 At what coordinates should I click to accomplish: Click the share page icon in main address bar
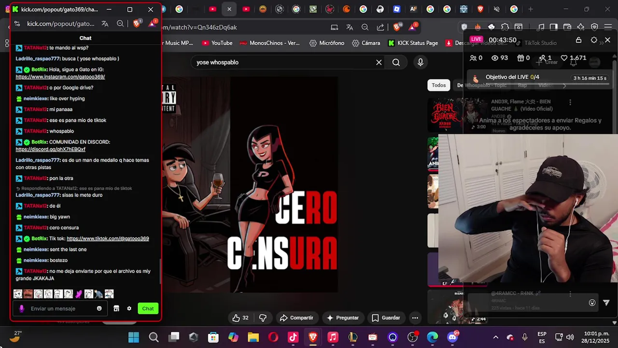[x=380, y=28]
